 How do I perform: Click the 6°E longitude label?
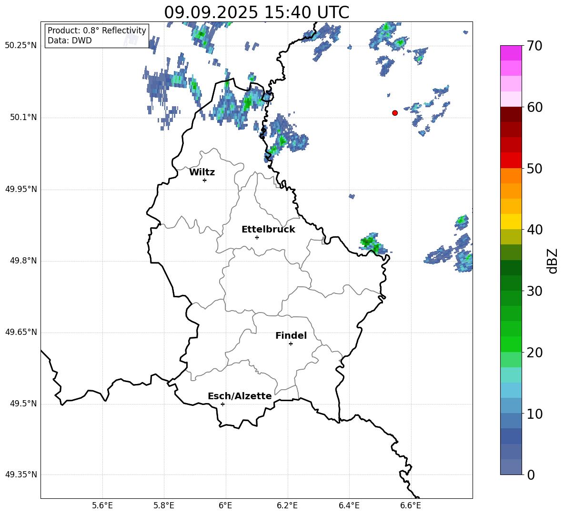point(225,505)
